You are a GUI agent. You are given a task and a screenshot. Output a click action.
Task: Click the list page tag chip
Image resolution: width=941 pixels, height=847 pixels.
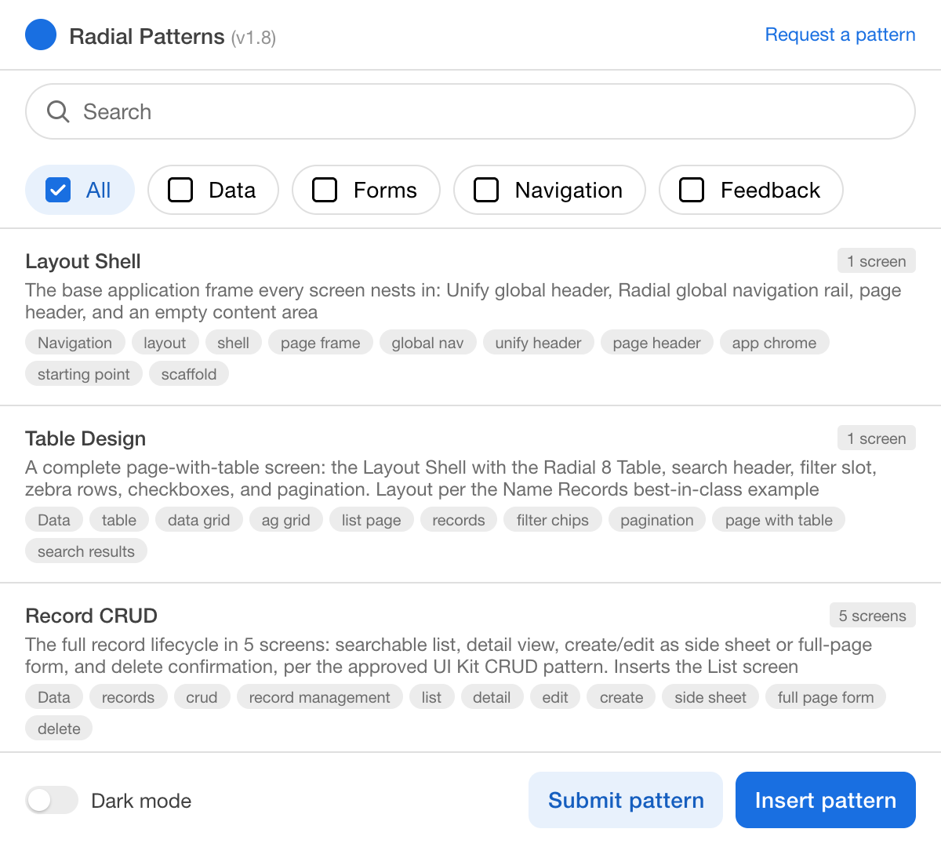372,520
